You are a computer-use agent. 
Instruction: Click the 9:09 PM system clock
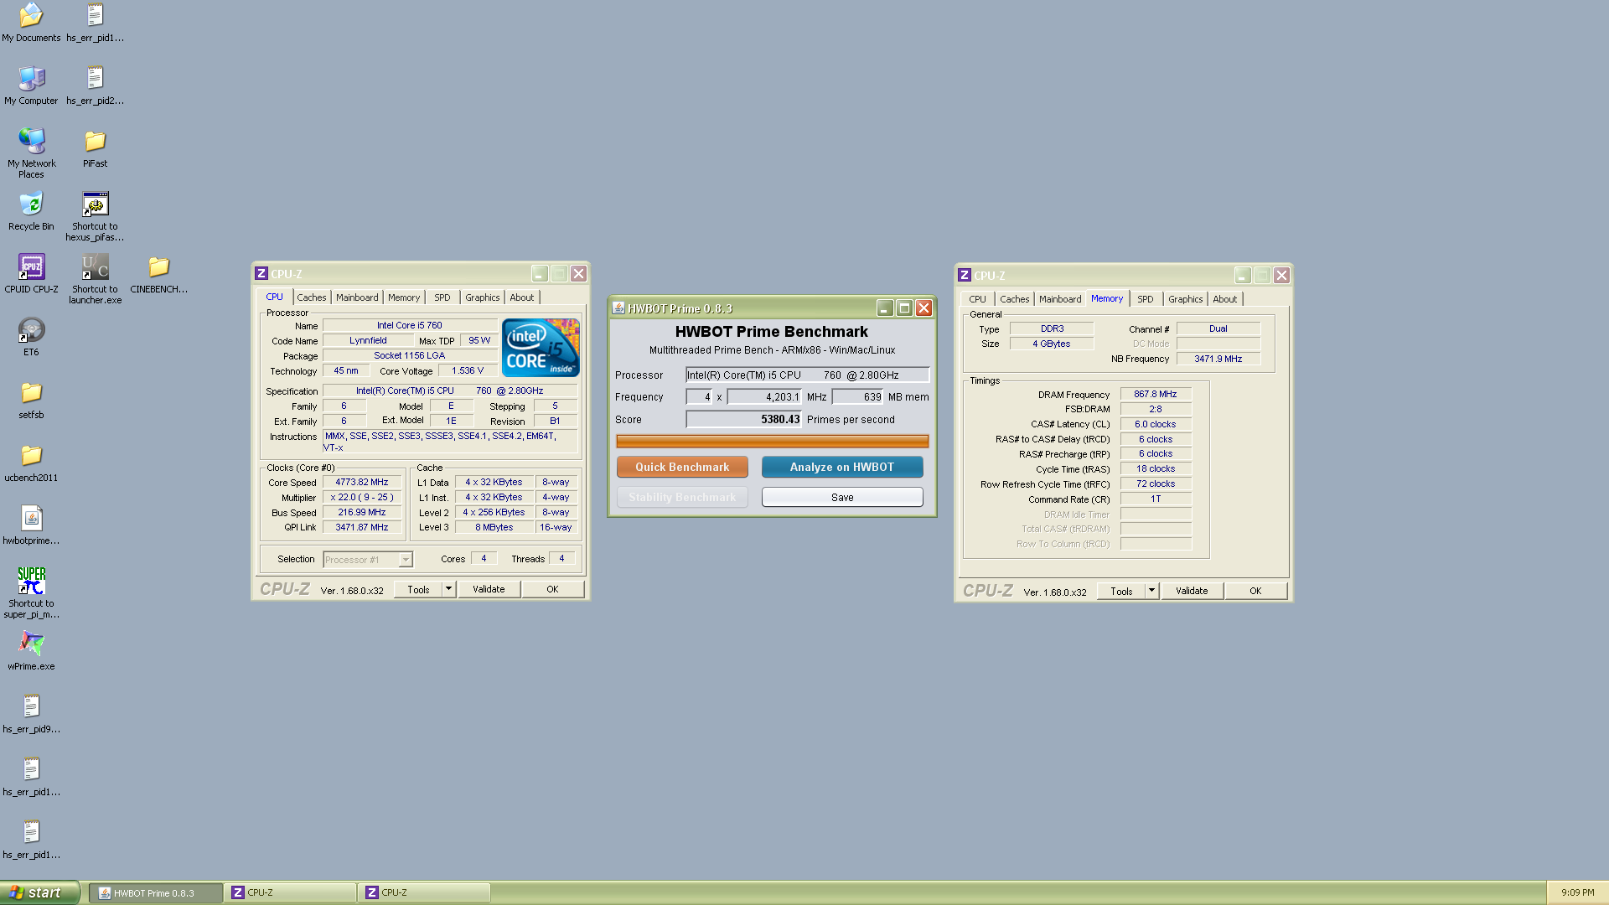pos(1577,892)
